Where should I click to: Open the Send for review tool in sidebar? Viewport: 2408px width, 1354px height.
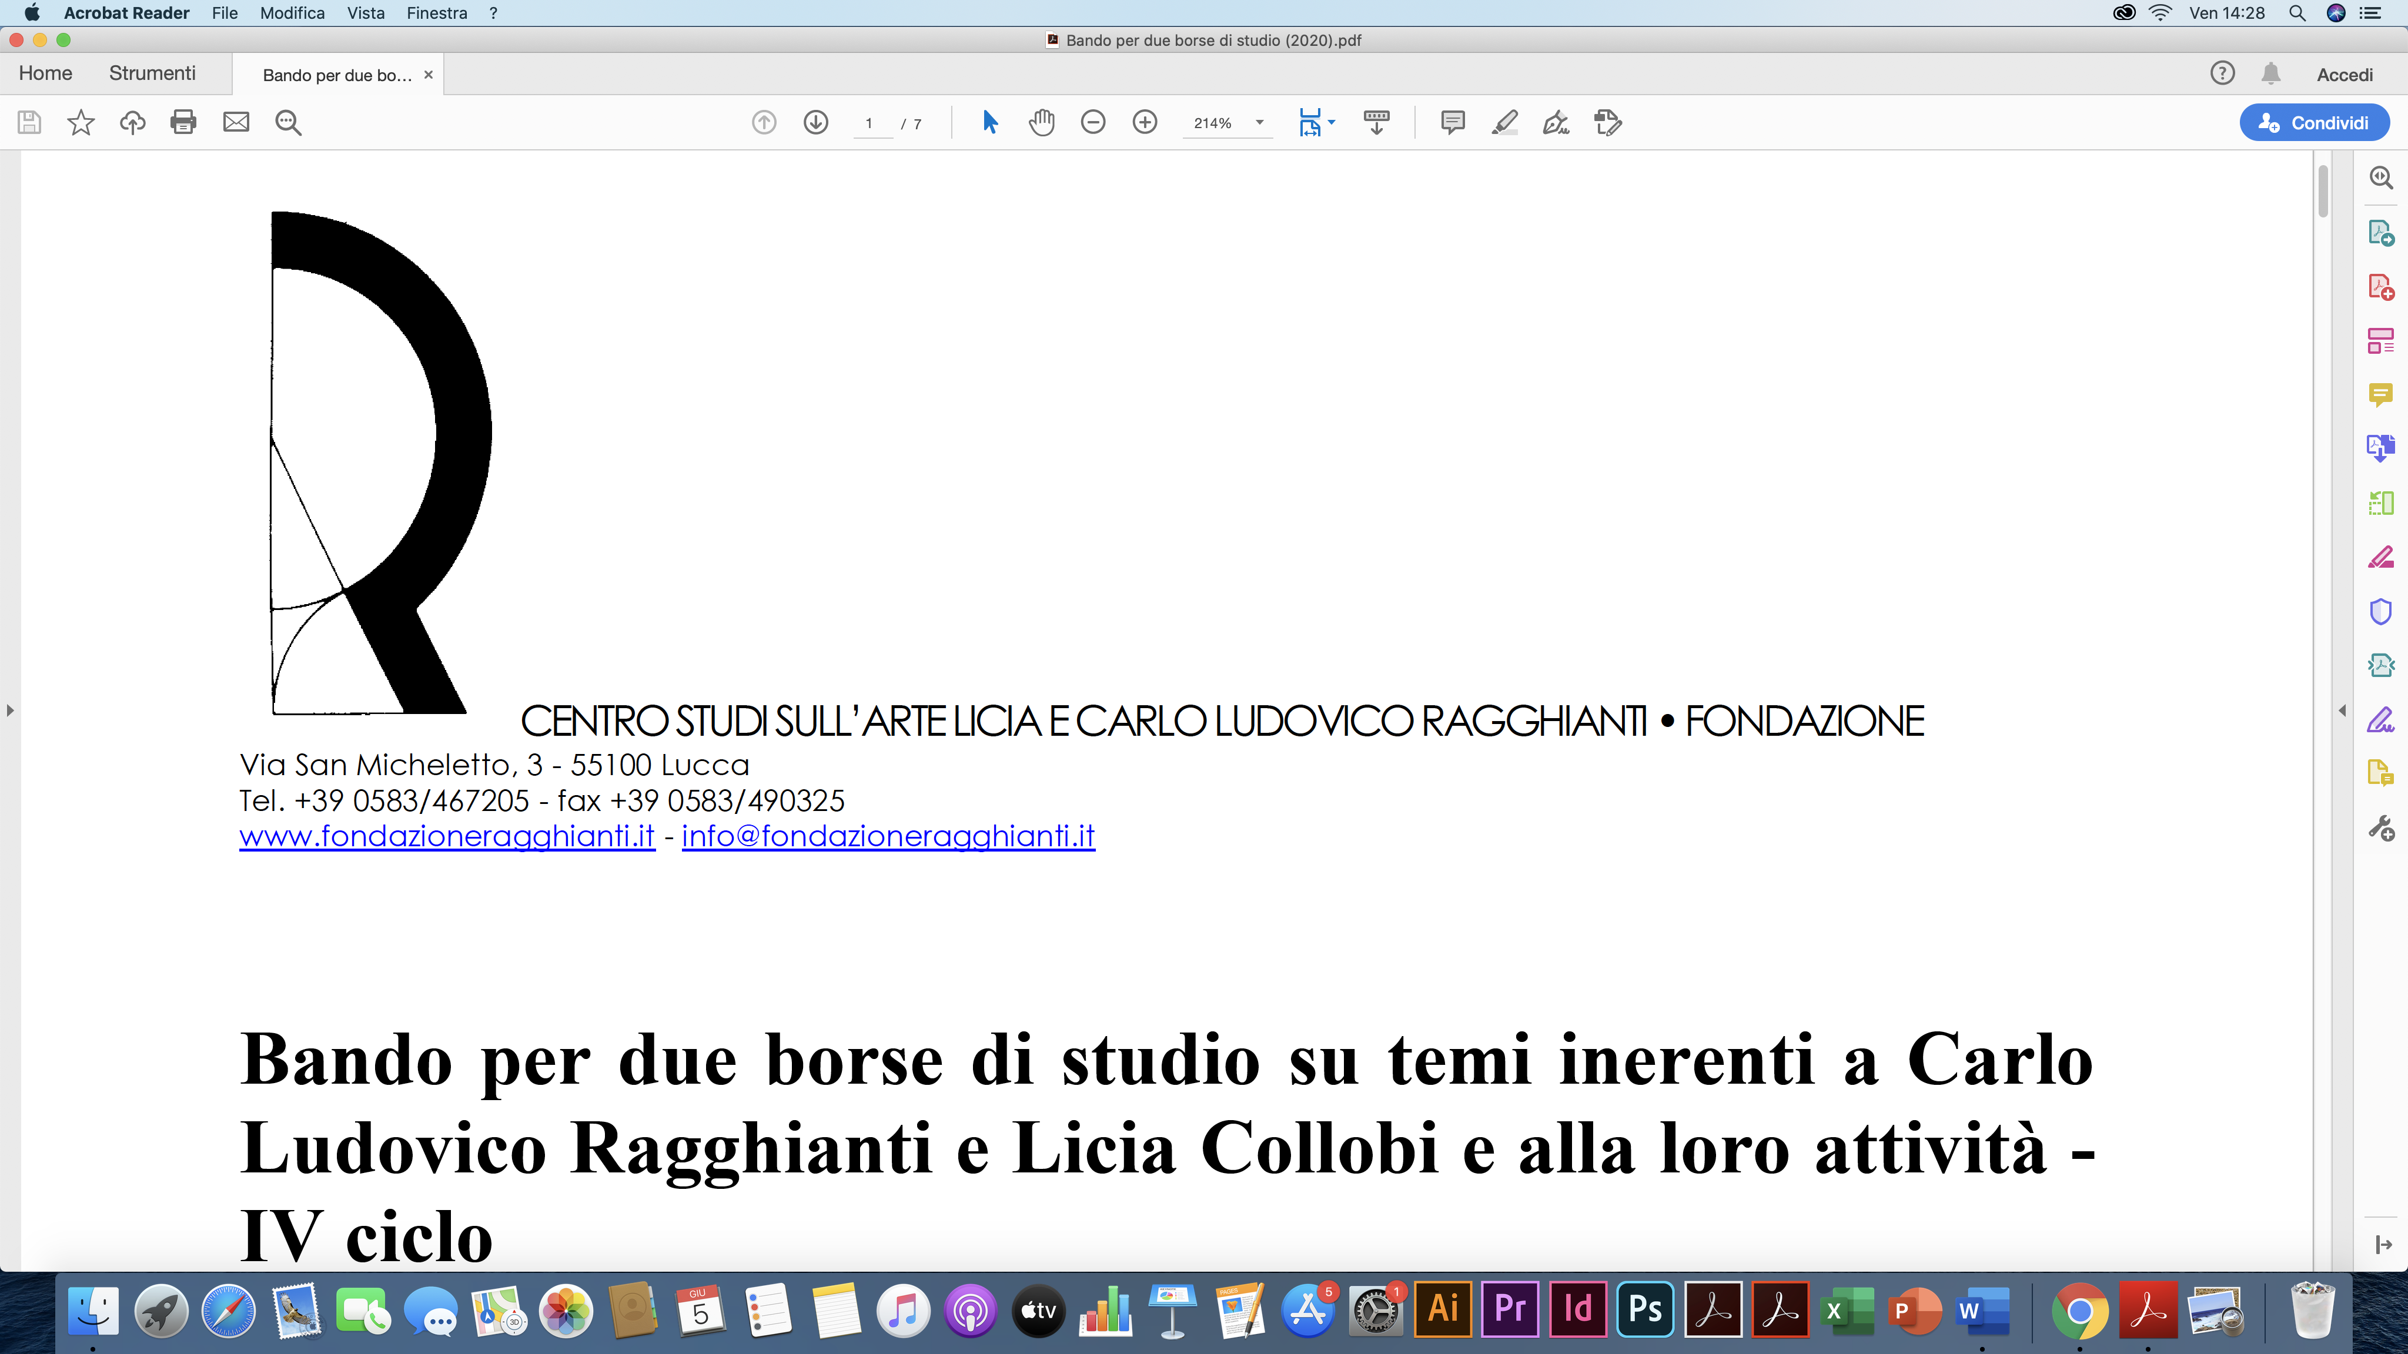click(x=2381, y=665)
